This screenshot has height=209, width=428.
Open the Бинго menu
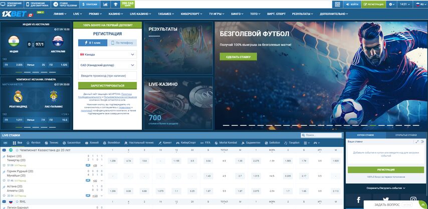pos(237,14)
